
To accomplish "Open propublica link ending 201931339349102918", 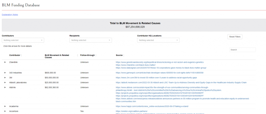I will tap(160, 96).
